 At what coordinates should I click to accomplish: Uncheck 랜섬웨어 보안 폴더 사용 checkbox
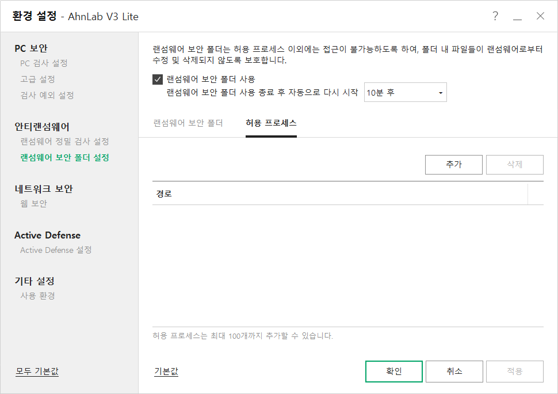pos(158,79)
